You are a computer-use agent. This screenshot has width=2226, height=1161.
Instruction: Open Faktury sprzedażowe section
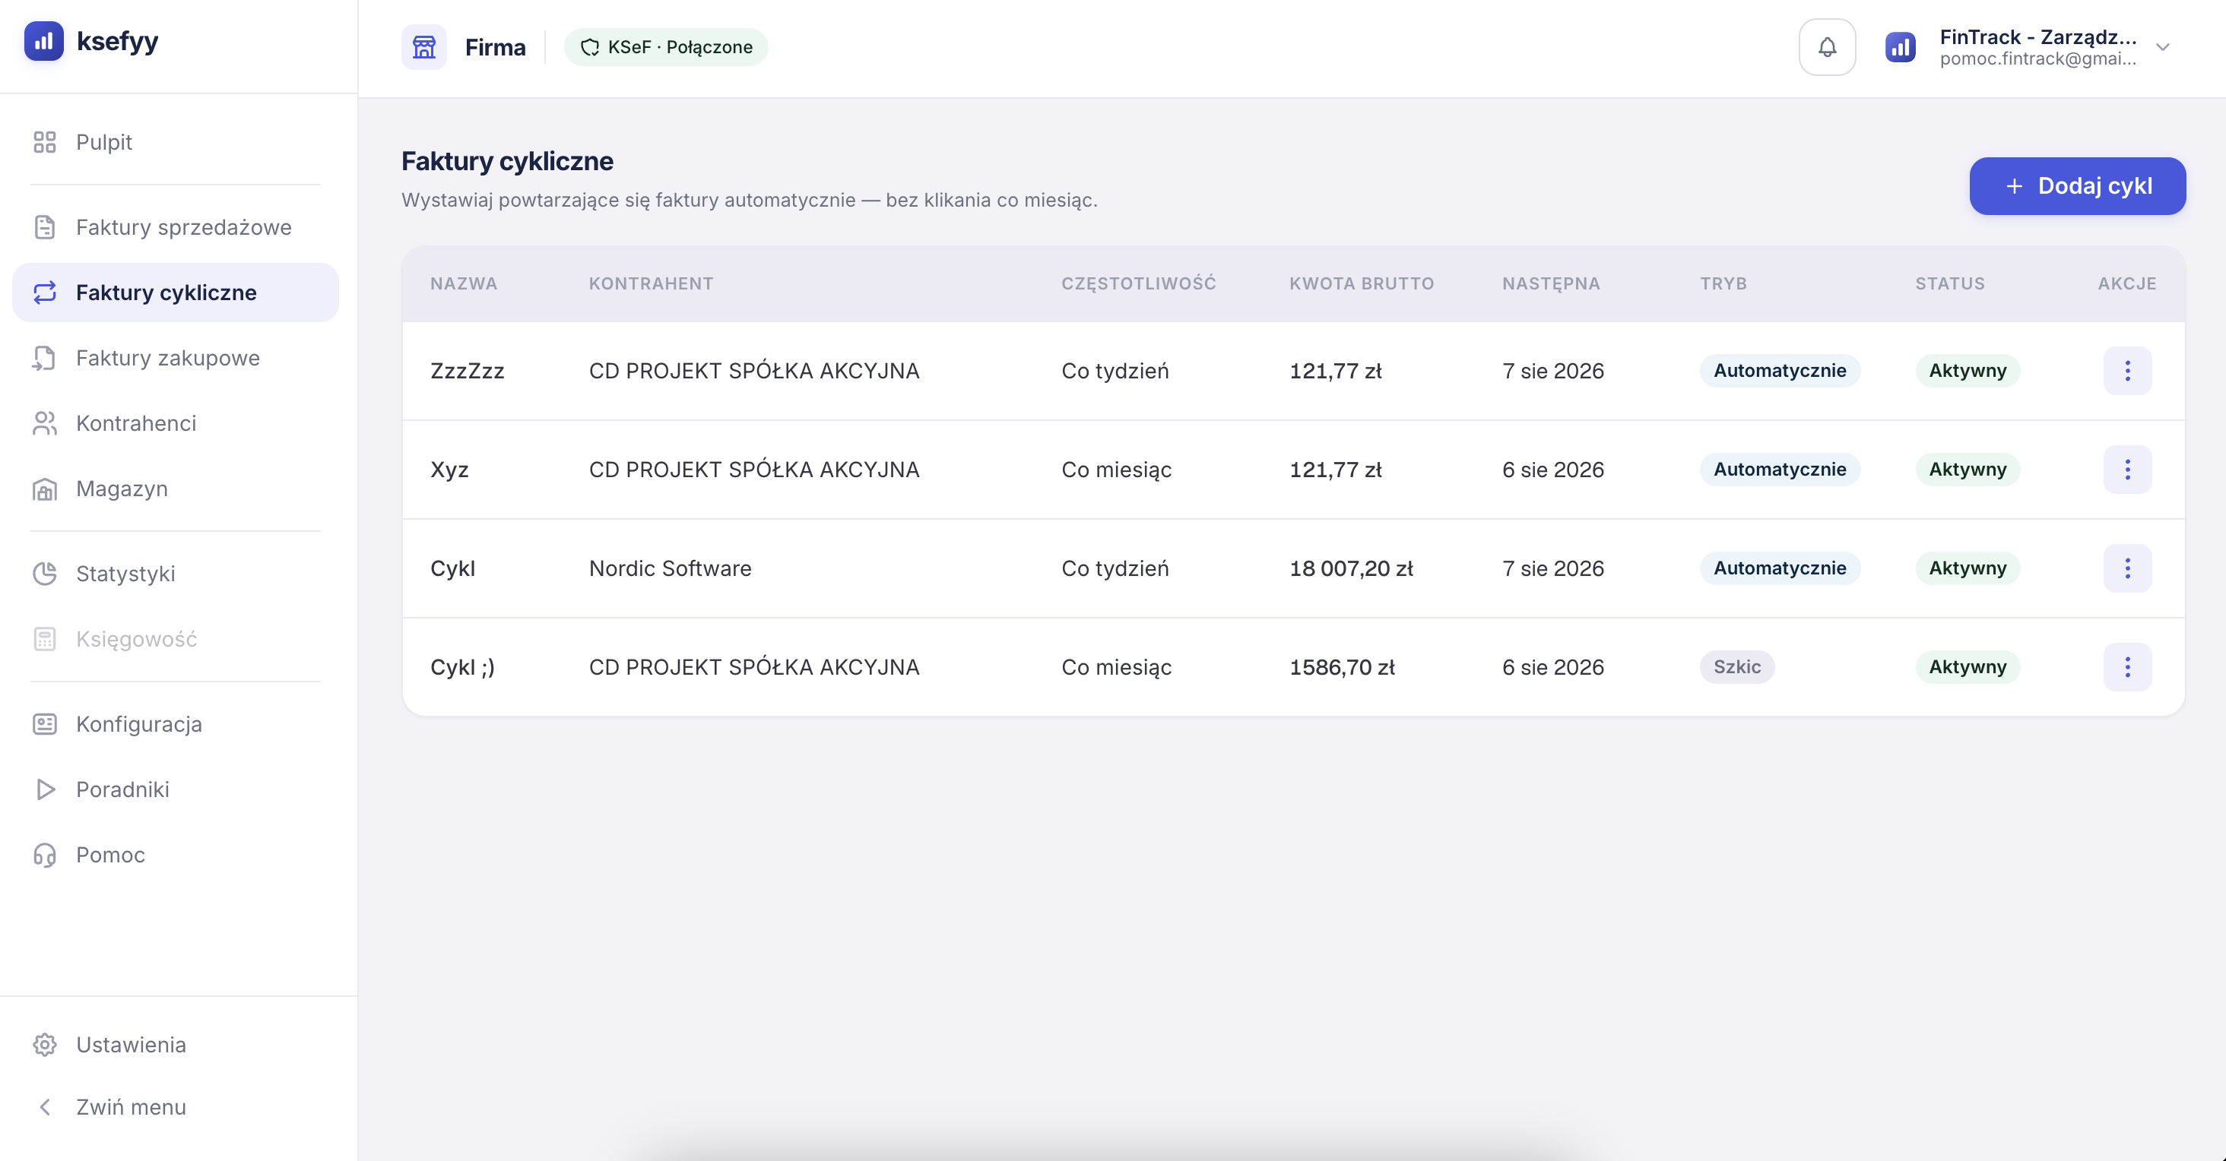(x=176, y=227)
